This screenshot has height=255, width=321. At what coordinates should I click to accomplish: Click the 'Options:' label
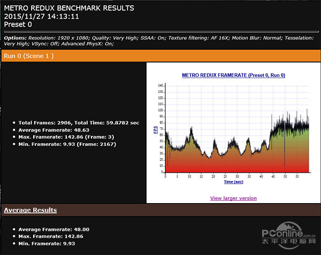(16, 38)
